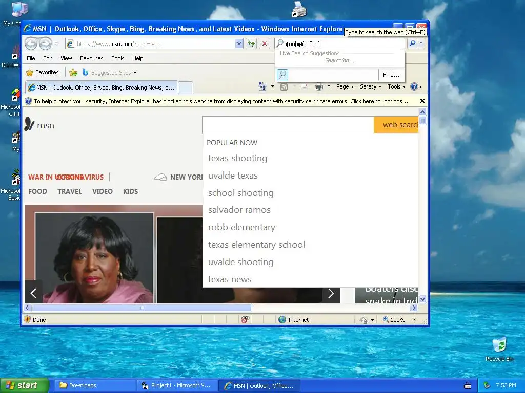525x393 pixels.
Task: Select 'texas elementary school' suggestion
Action: (256, 245)
